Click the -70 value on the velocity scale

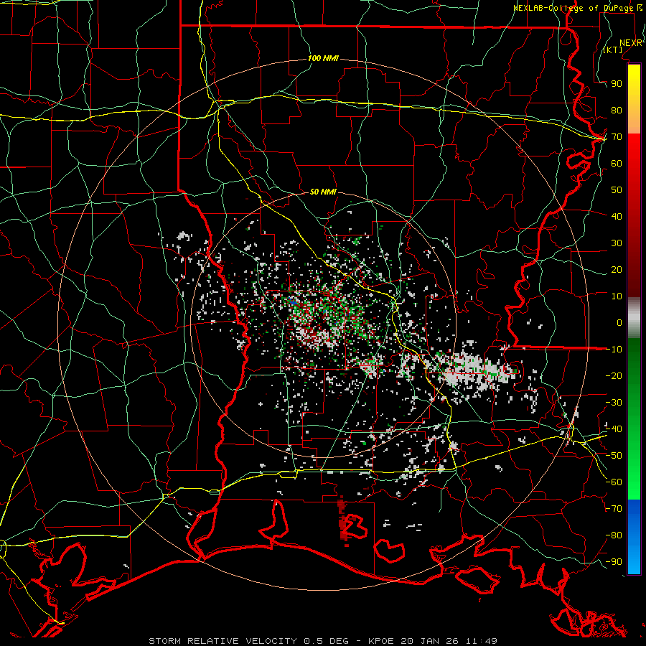point(614,509)
